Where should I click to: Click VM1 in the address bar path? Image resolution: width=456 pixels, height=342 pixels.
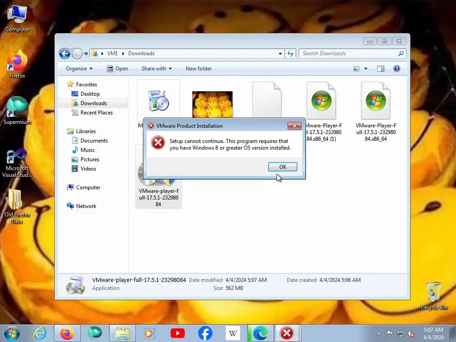pyautogui.click(x=112, y=53)
